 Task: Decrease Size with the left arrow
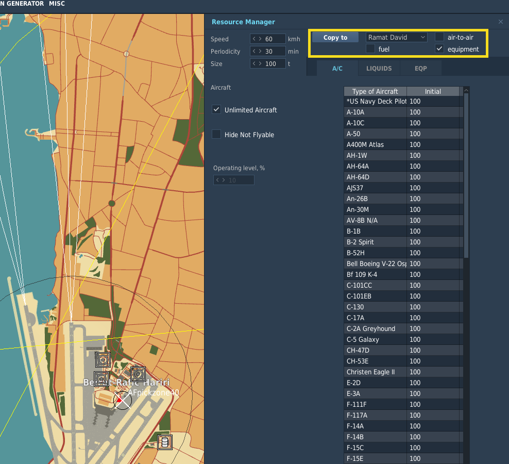point(254,63)
